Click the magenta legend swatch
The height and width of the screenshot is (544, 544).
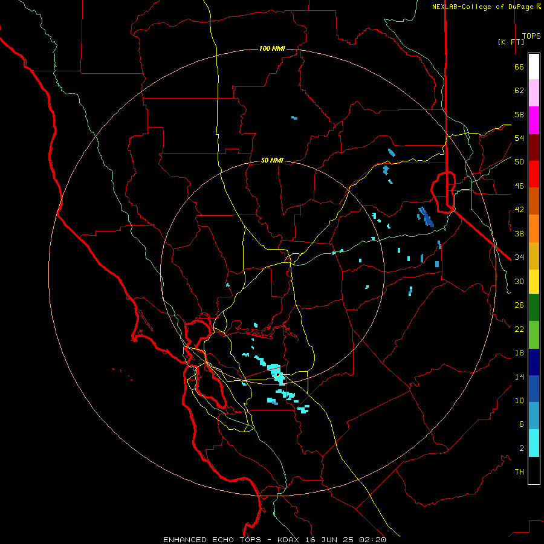click(x=534, y=120)
